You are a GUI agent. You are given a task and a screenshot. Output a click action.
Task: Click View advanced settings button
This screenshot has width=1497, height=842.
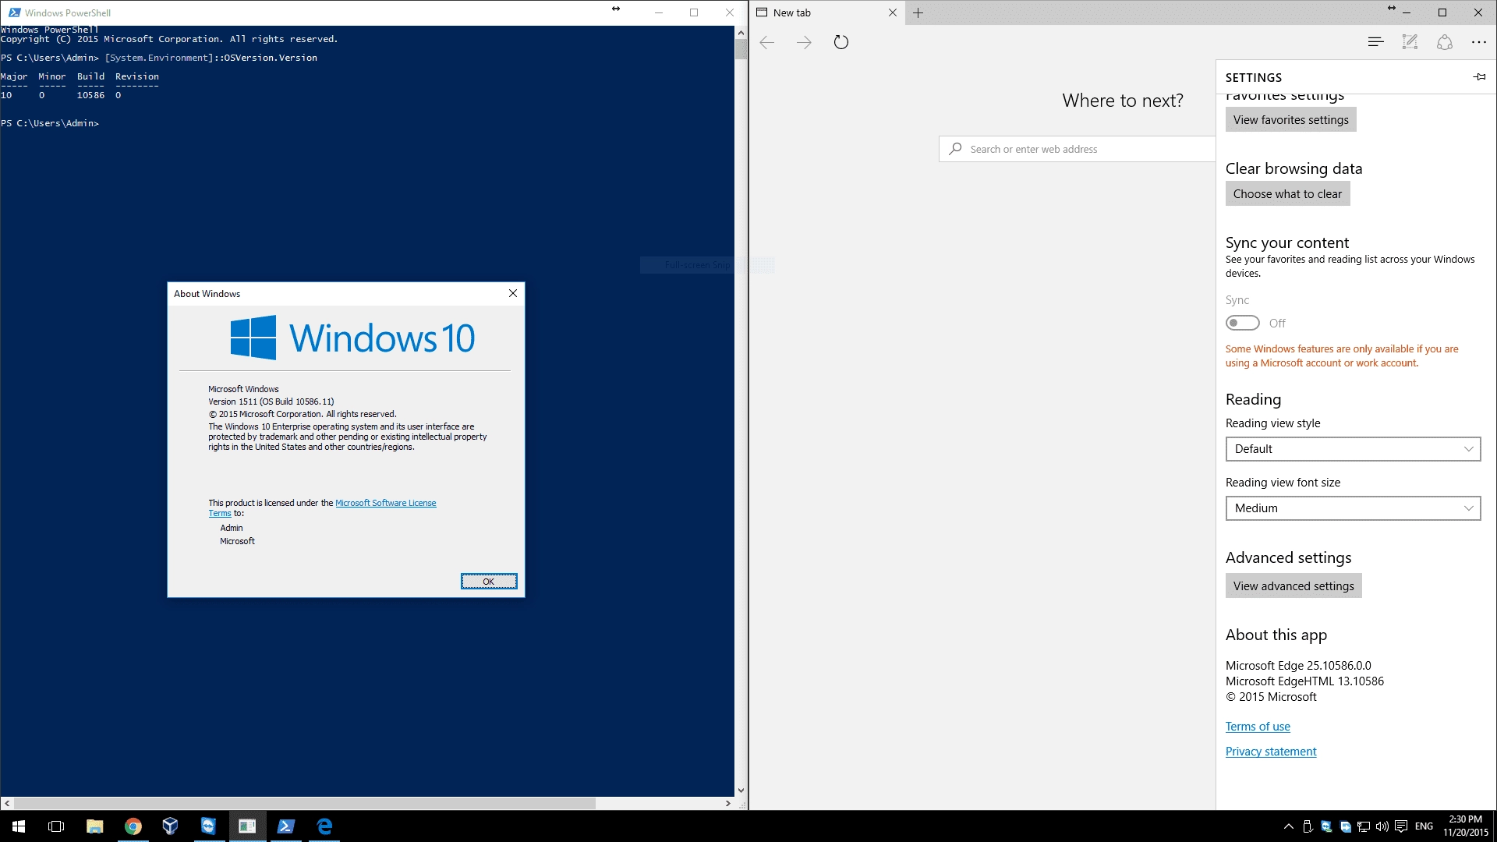1294,586
